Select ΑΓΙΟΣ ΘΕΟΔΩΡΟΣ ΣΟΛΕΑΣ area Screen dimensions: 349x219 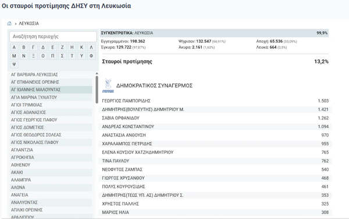[51, 135]
